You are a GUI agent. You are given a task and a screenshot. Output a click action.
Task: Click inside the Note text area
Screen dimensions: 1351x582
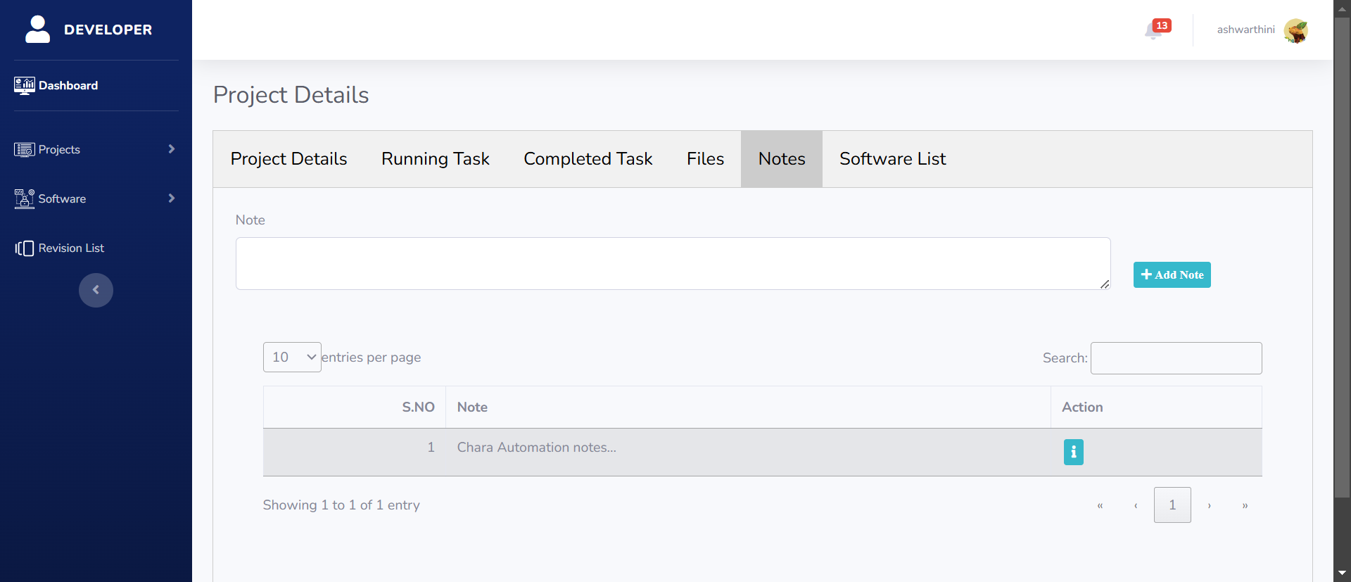tap(673, 263)
